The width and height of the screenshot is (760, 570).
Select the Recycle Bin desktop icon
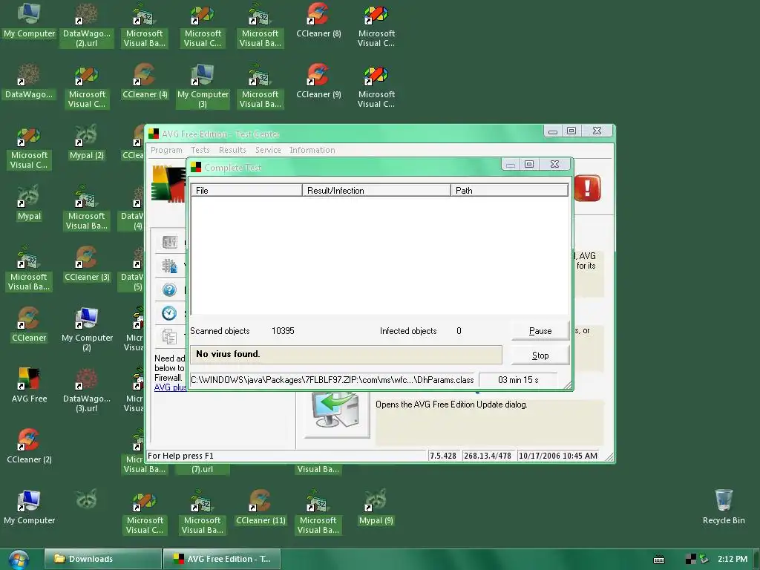tap(723, 508)
